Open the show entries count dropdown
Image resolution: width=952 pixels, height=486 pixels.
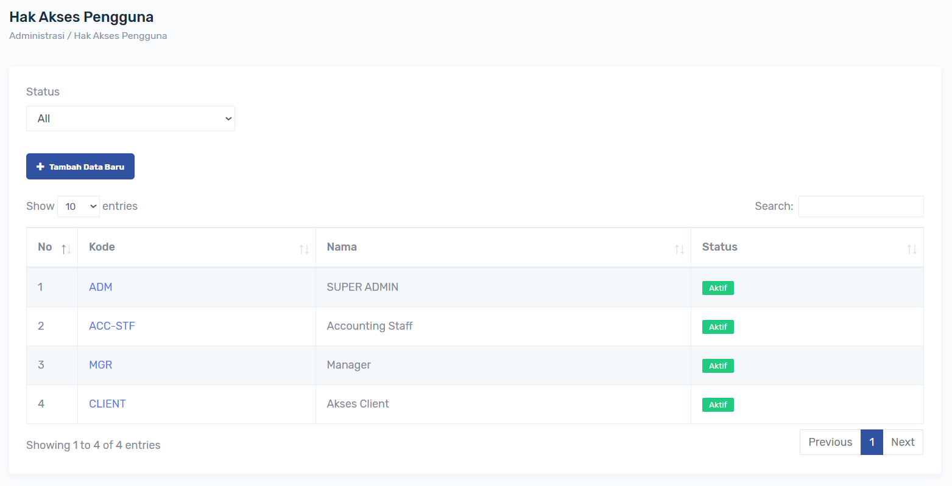[x=79, y=207]
